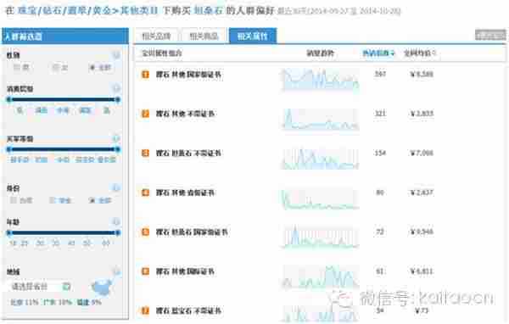509x324 pixels.
Task: Click the rank 1 badge for 裸石 其他 国家级证书
Action: pyautogui.click(x=145, y=75)
